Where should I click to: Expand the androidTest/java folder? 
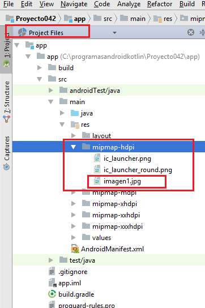51,91
